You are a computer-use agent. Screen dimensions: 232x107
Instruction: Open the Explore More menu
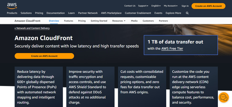[173, 13]
